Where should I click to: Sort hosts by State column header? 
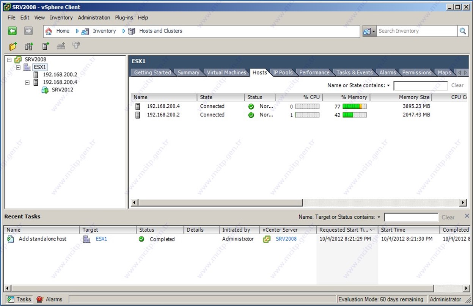(x=220, y=97)
